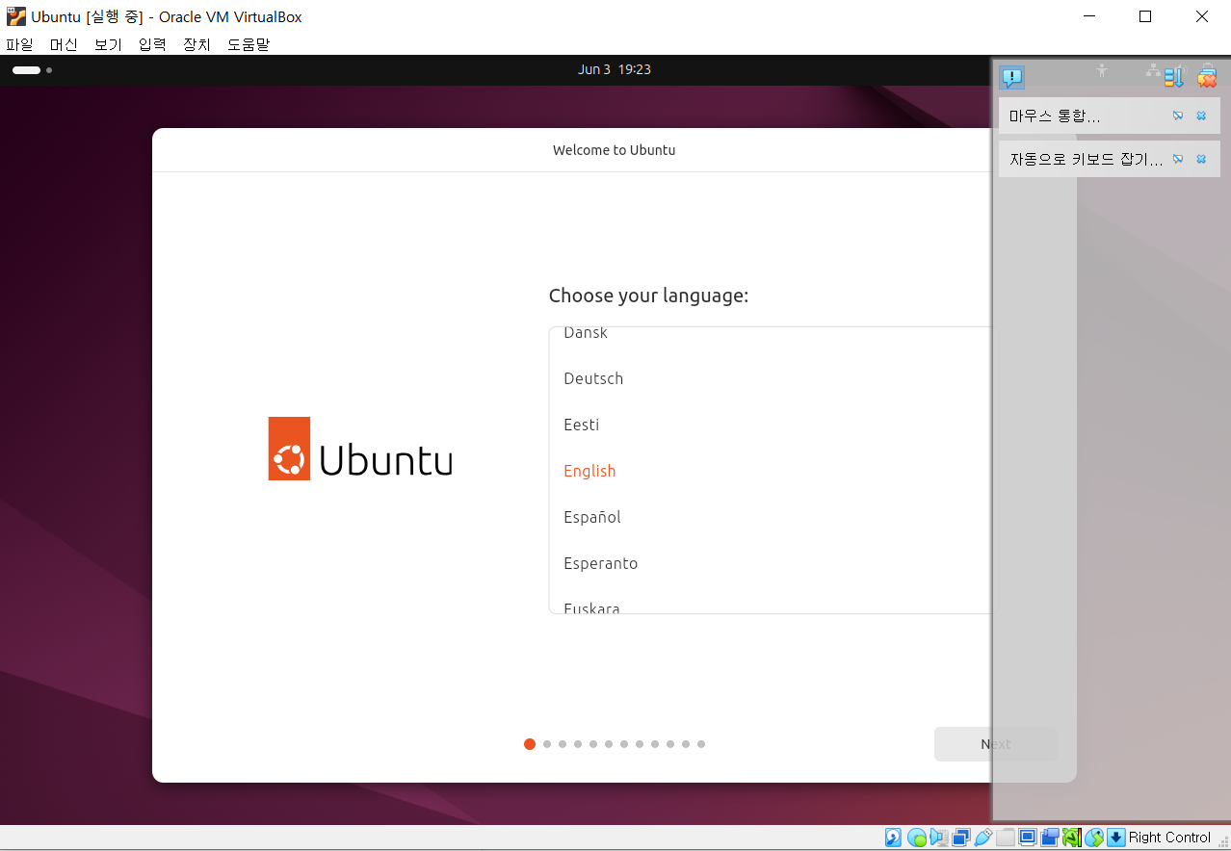Screen dimensions: 1231x851
Task: Click the CPU load turtle status icon
Action: (x=1072, y=838)
